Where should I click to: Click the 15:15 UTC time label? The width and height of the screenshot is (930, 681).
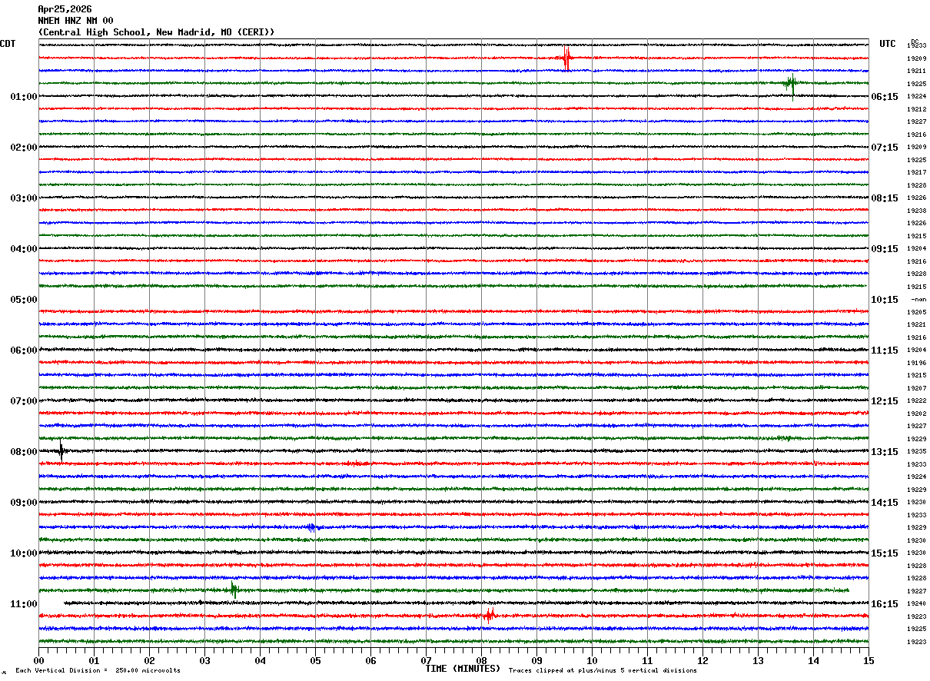pyautogui.click(x=885, y=553)
